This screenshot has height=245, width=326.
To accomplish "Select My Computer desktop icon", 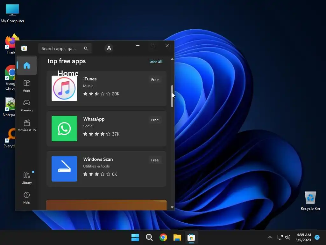I will coord(12,13).
